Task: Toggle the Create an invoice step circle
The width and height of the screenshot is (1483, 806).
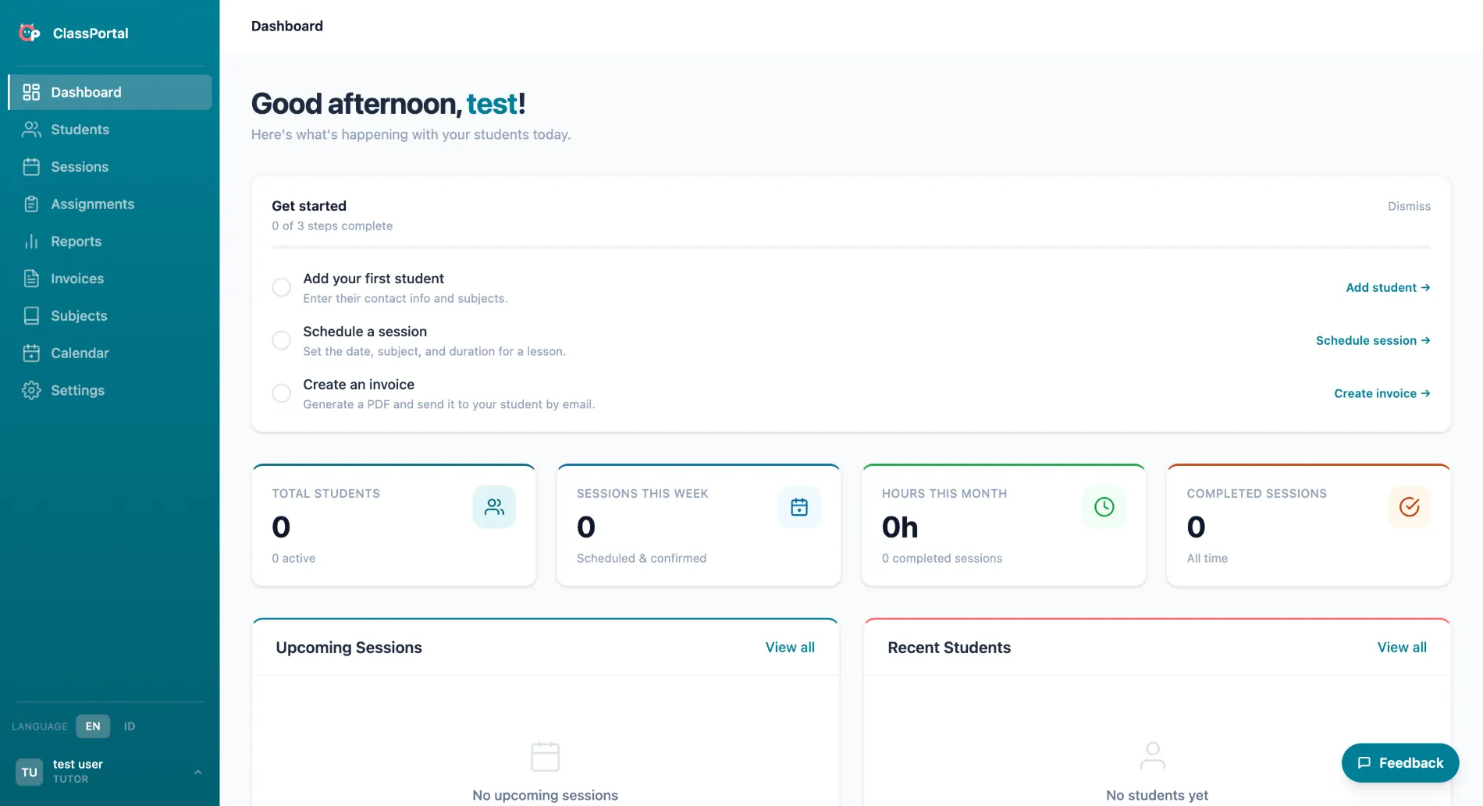Action: [282, 393]
